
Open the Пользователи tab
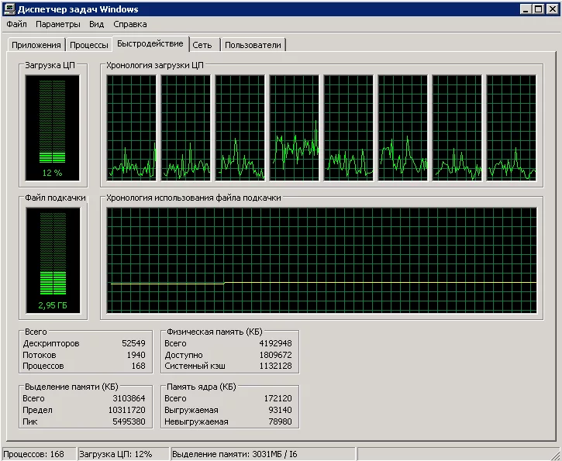pyautogui.click(x=253, y=45)
